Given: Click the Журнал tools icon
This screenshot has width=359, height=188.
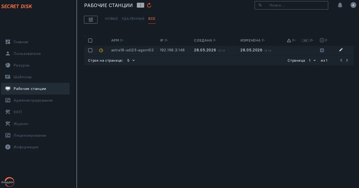Looking at the screenshot, I should [x=8, y=124].
